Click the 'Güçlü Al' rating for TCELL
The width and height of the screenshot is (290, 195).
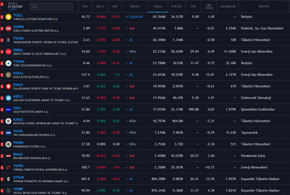pyautogui.click(x=134, y=17)
